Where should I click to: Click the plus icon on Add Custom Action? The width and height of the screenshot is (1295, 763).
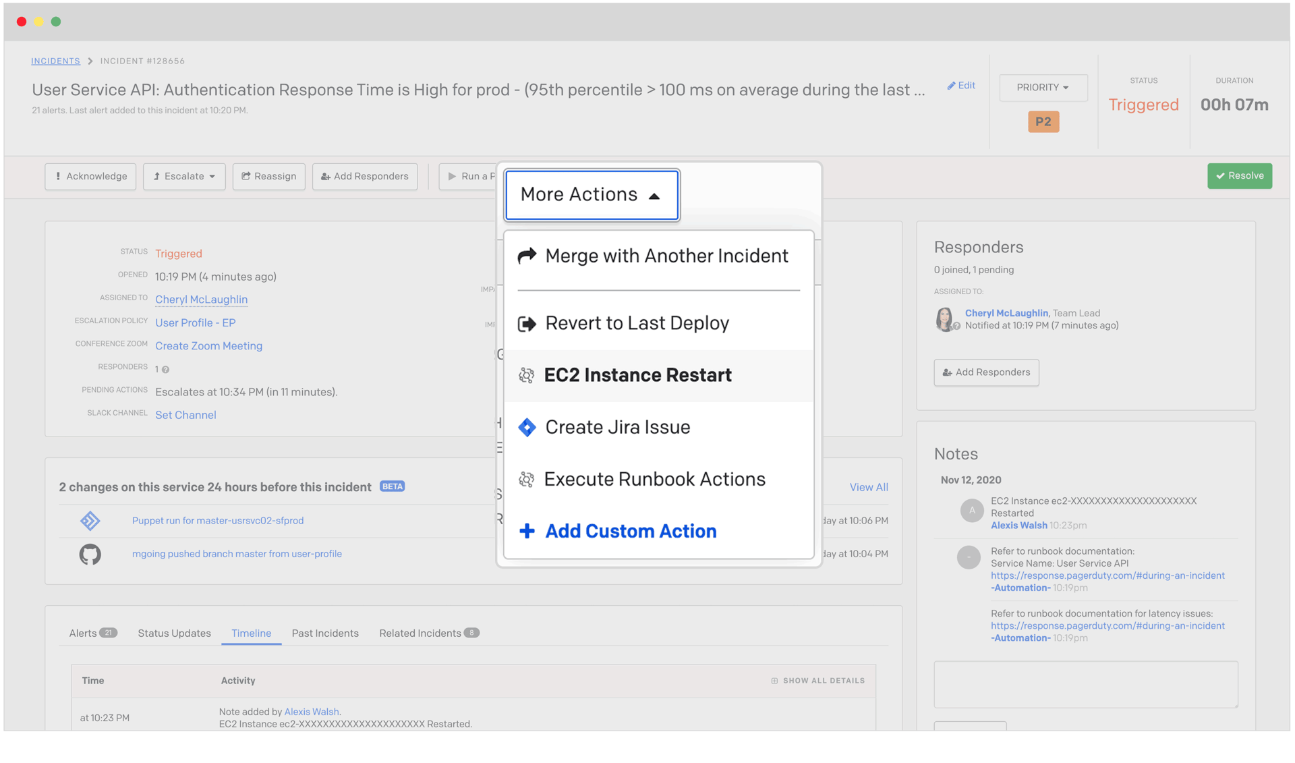click(x=527, y=531)
